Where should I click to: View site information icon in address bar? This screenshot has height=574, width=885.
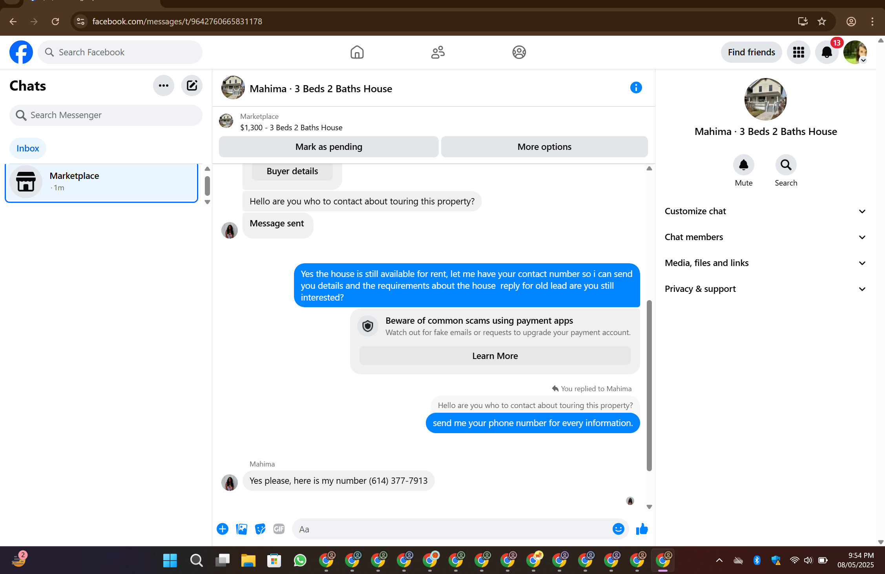click(80, 21)
